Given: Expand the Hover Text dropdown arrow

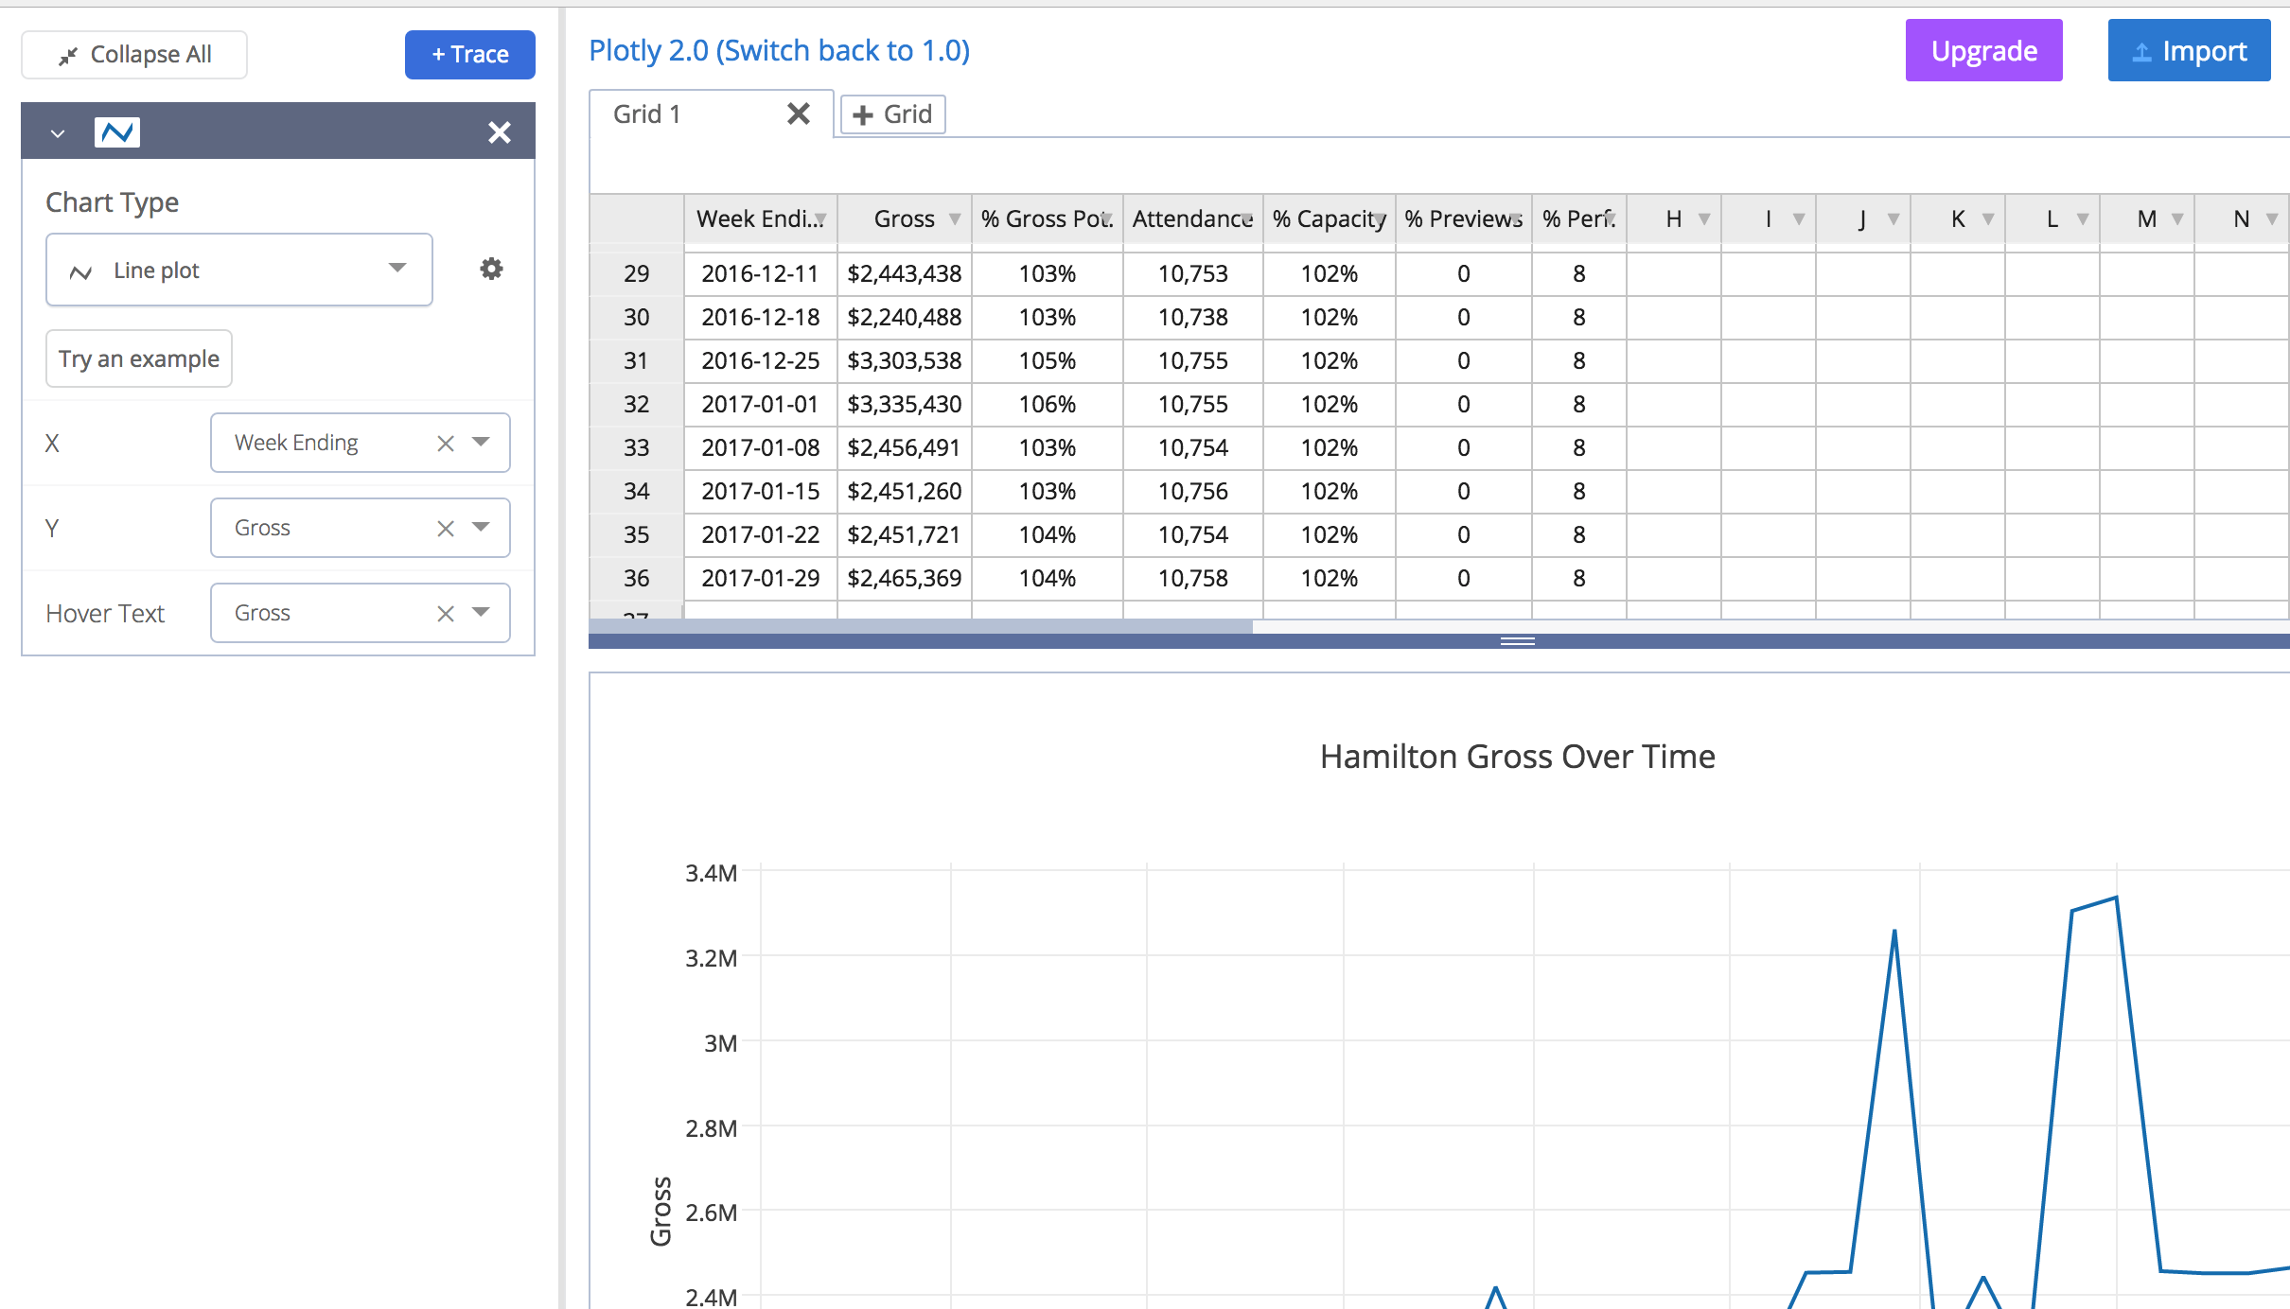Looking at the screenshot, I should [482, 612].
